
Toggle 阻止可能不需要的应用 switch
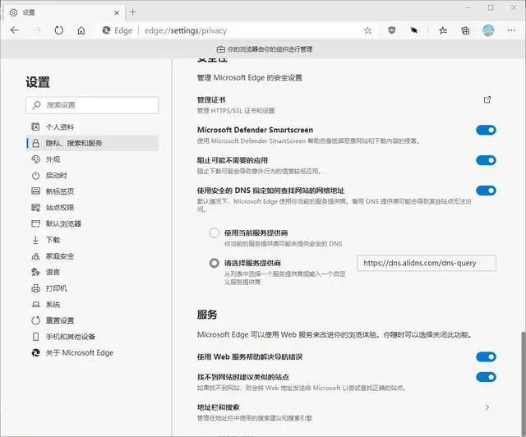click(x=486, y=160)
